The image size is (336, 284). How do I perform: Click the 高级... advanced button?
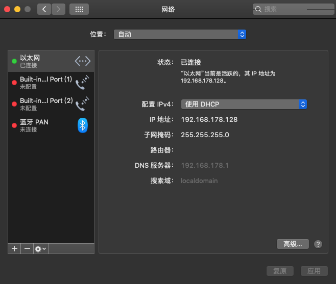tap(293, 244)
